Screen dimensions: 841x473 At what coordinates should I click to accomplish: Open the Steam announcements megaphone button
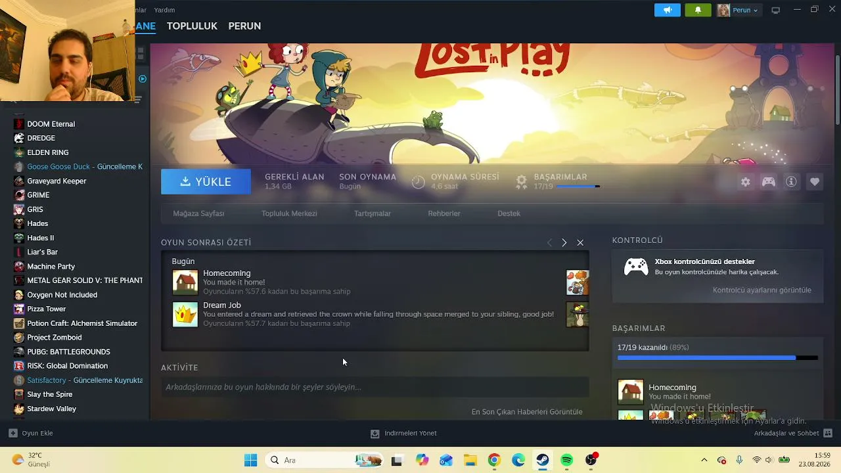[x=667, y=10]
